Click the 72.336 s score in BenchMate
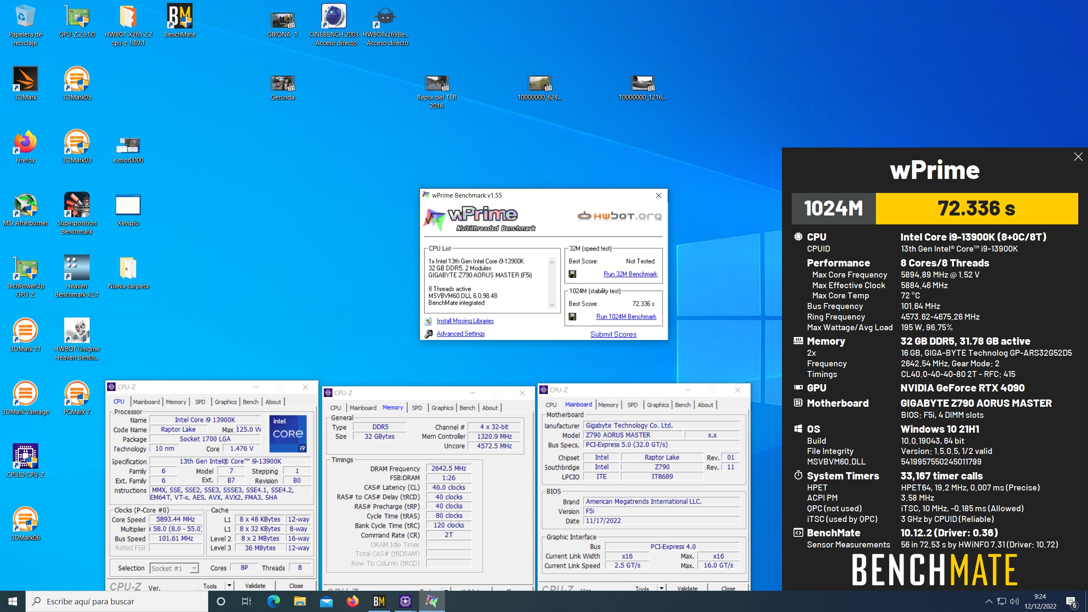This screenshot has width=1088, height=612. click(977, 208)
